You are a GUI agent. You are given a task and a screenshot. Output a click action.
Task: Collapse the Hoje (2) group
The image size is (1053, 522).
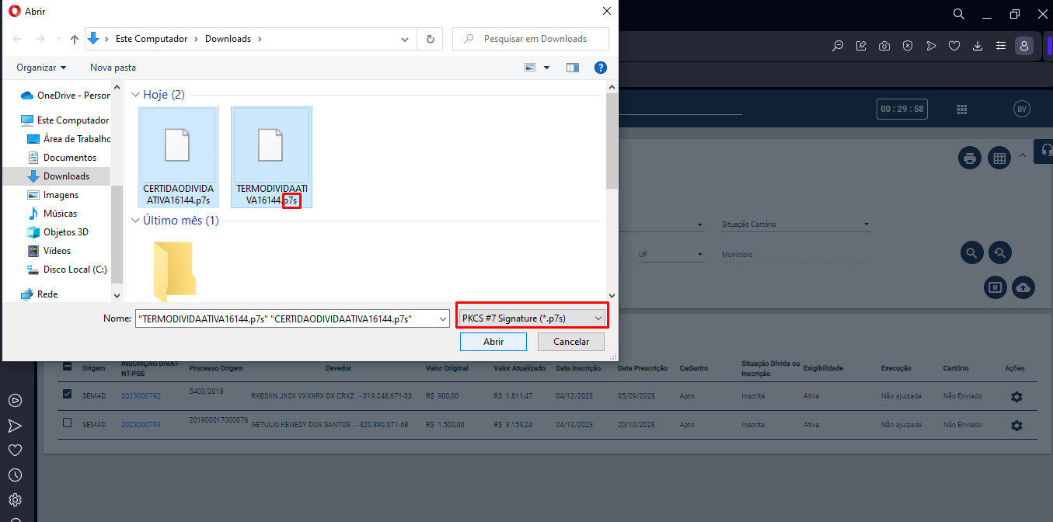[134, 95]
